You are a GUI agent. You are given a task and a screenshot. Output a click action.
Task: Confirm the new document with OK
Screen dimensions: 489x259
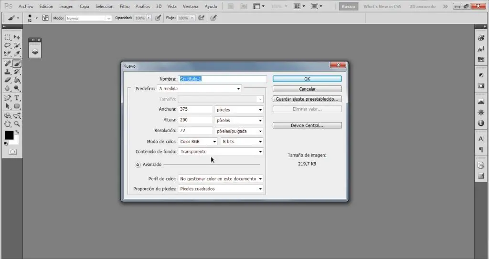[x=307, y=79]
